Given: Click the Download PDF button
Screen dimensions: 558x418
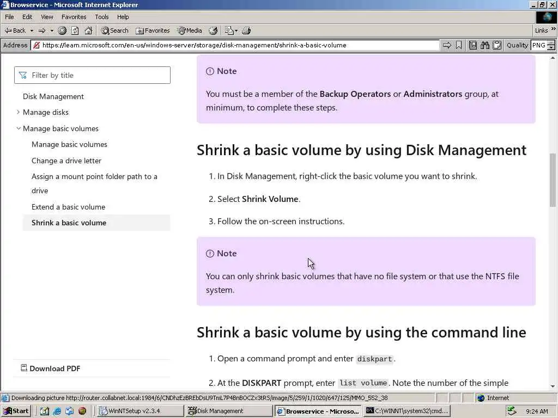Looking at the screenshot, I should [x=51, y=368].
